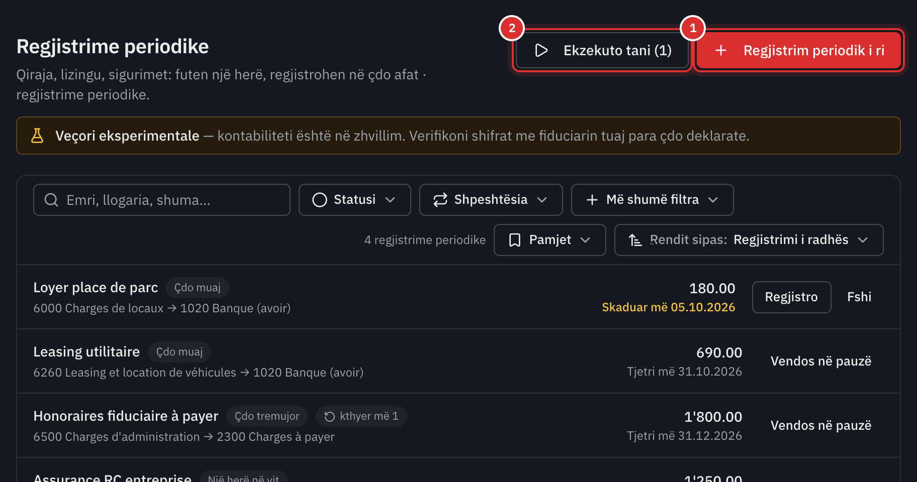Delete Loyer place de parc with Fshi

pyautogui.click(x=859, y=297)
